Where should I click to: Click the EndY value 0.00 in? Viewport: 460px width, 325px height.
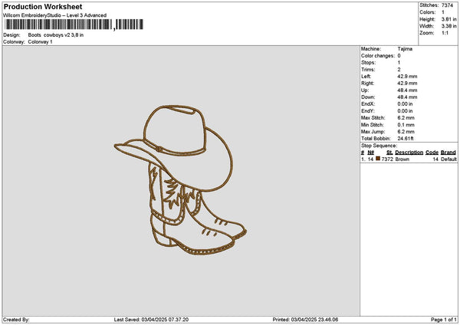(x=405, y=111)
